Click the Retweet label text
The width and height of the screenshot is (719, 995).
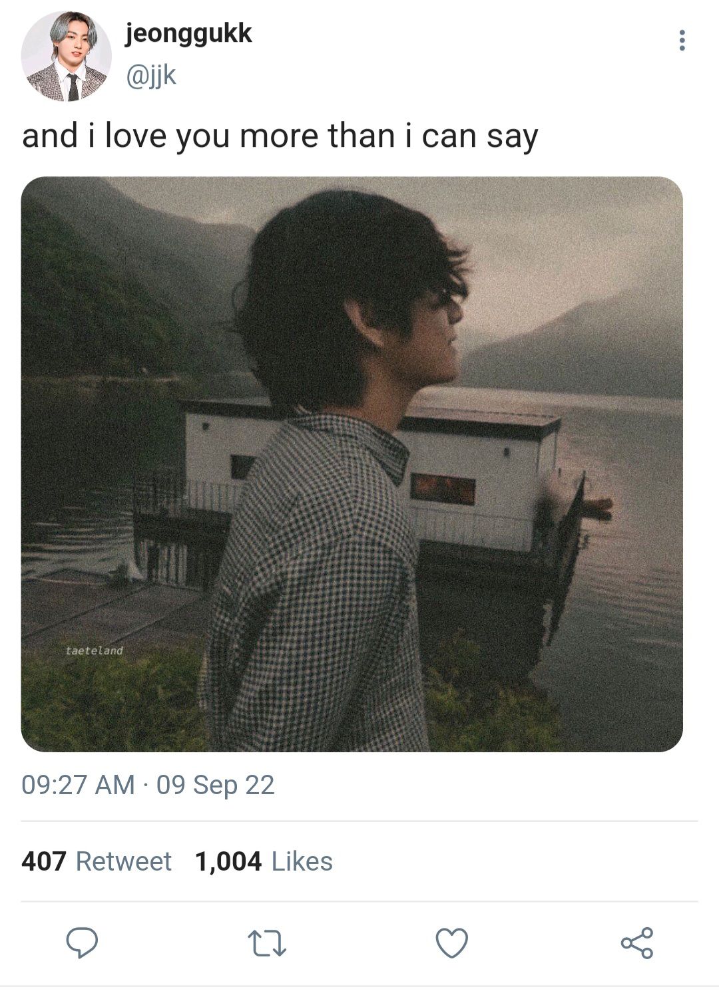[124, 861]
